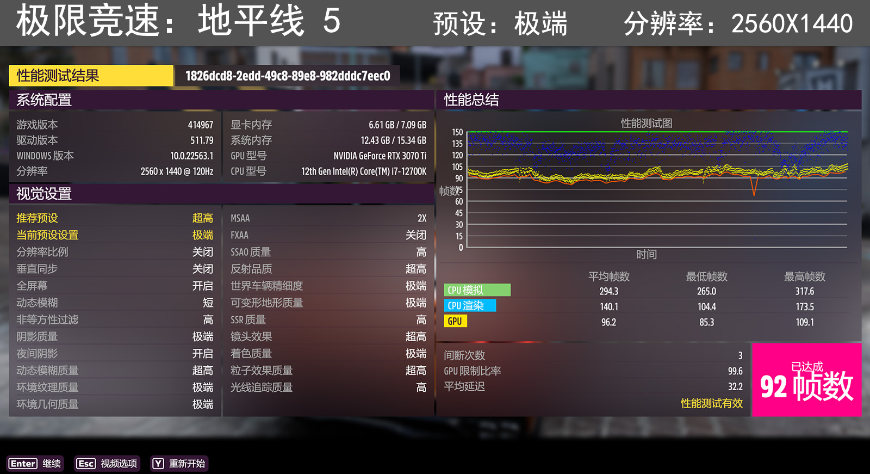Viewport: 870px width, 474px height.
Task: Click the pink 92 帧数 result box
Action: tap(806, 380)
